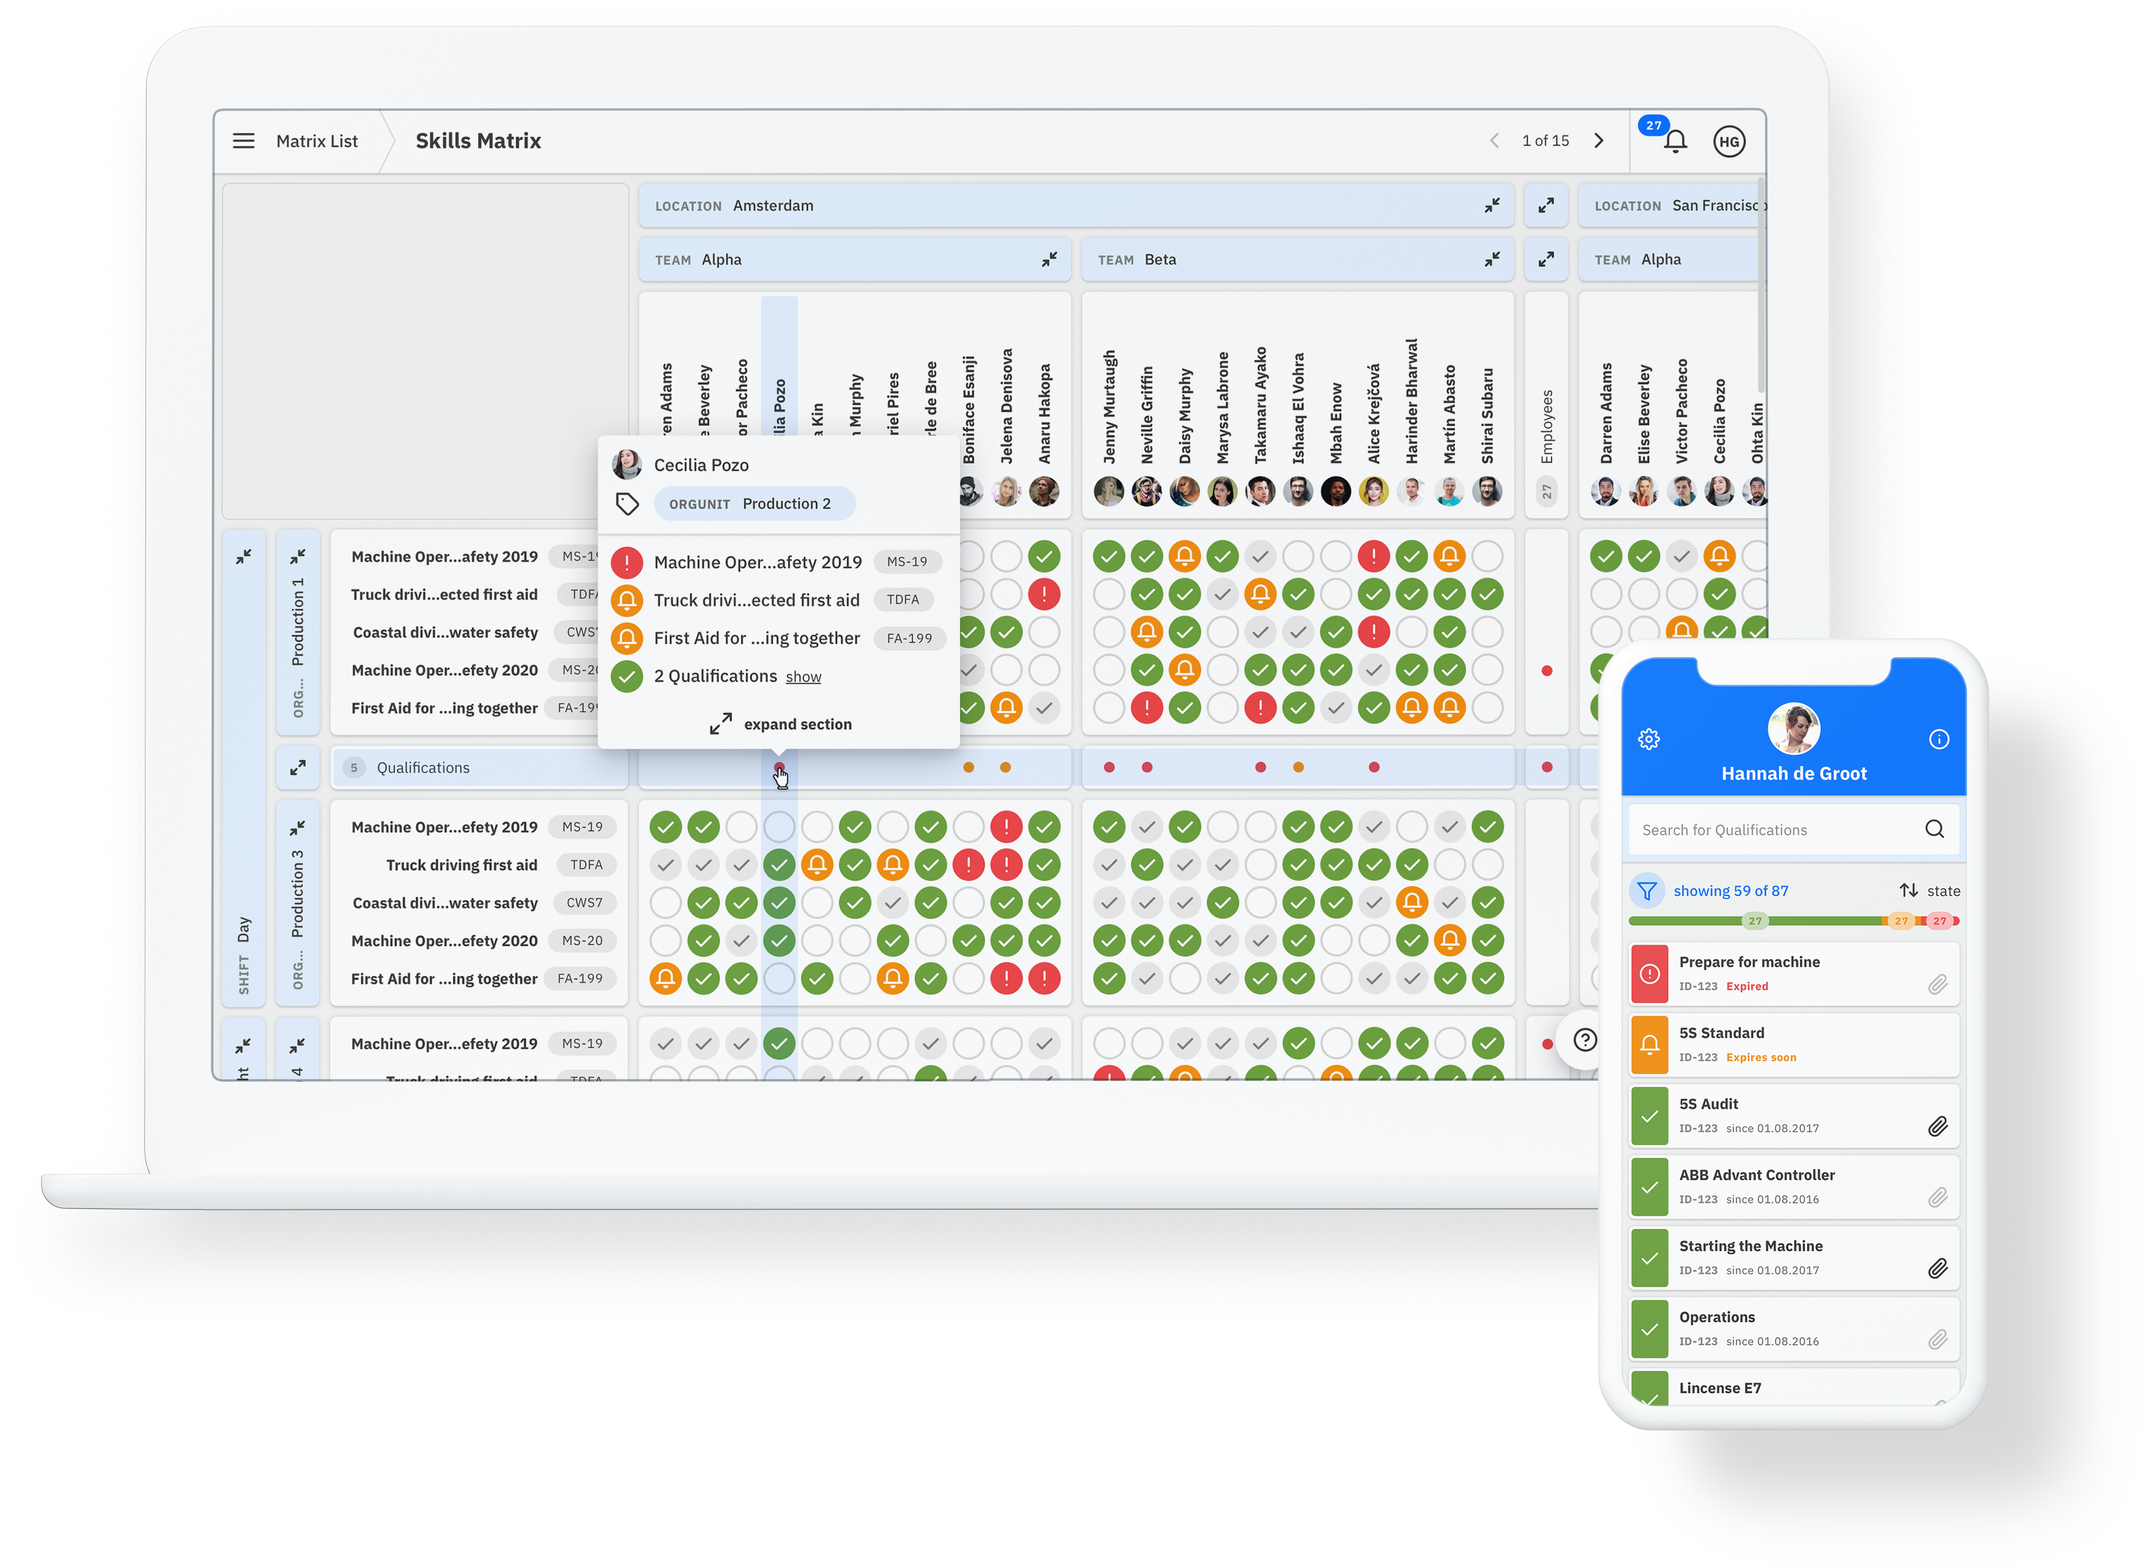Collapse Team Beta section
The image size is (2142, 1568).
(1492, 259)
